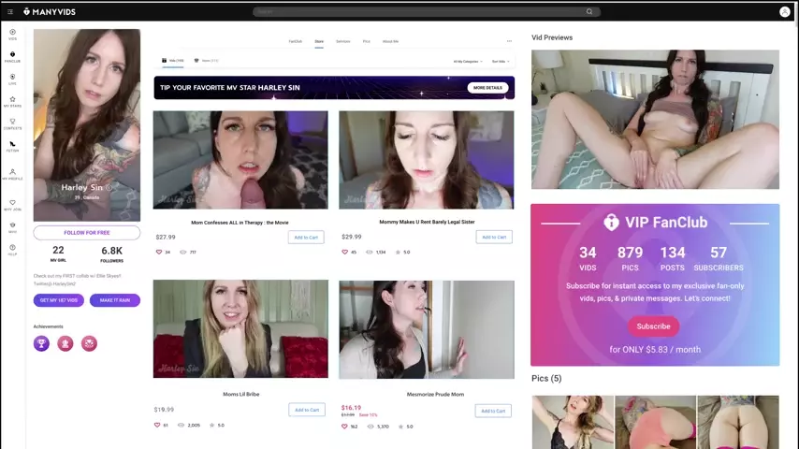Screen dimensions: 799x449
Task: Like the $19.99 video with the heart
Action: 159,426
